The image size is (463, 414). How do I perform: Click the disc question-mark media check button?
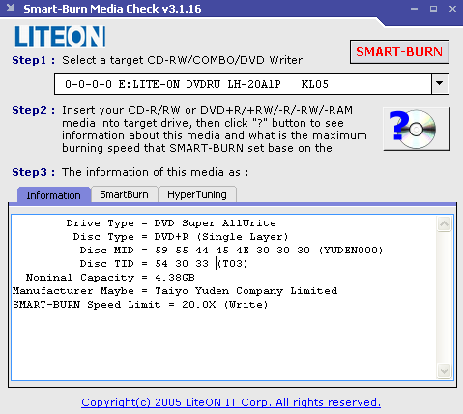tap(417, 129)
